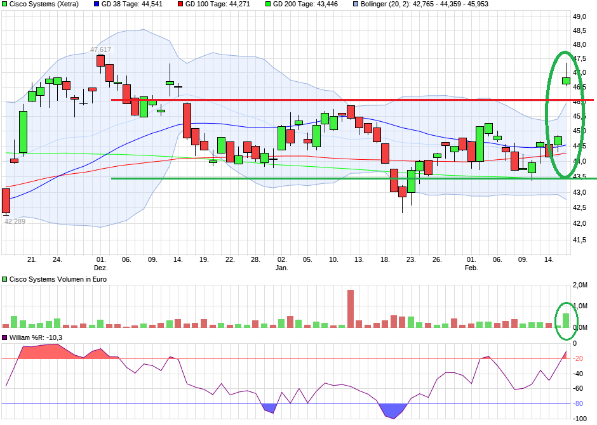
Task: Toggle the William %R panel via its legend swatch
Action: [x=5, y=337]
